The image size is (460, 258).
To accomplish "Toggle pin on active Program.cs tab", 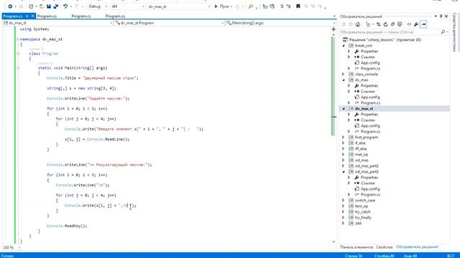I will pos(27,16).
